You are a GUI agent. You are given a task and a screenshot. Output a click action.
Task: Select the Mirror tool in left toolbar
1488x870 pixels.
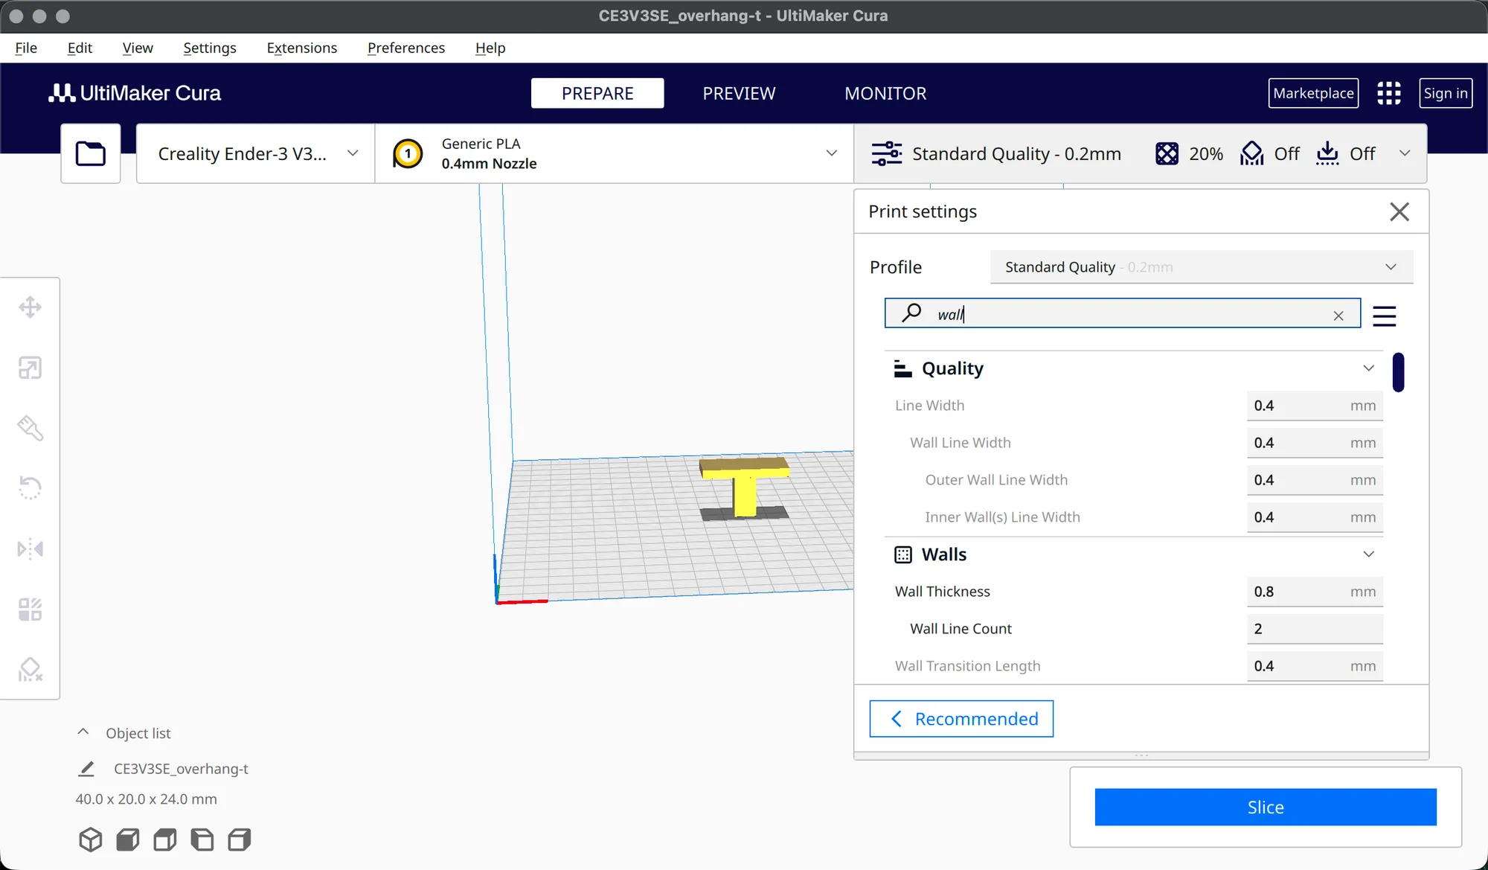pyautogui.click(x=30, y=549)
